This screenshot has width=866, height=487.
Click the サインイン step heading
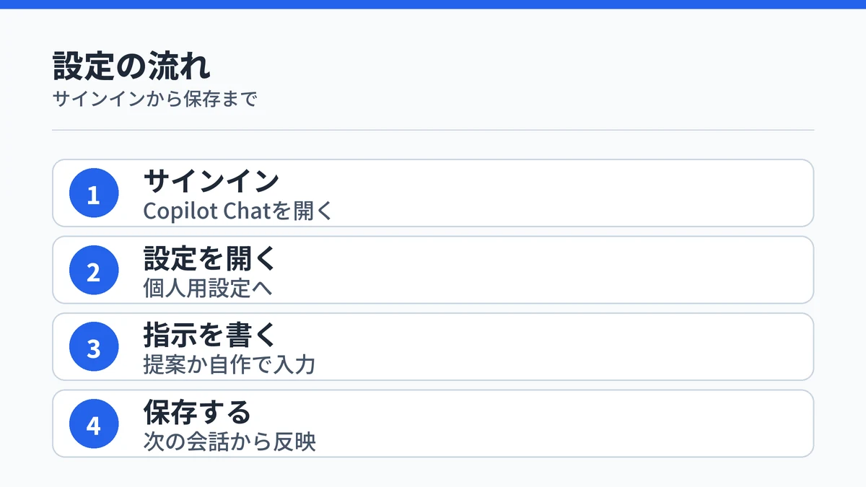pyautogui.click(x=211, y=180)
